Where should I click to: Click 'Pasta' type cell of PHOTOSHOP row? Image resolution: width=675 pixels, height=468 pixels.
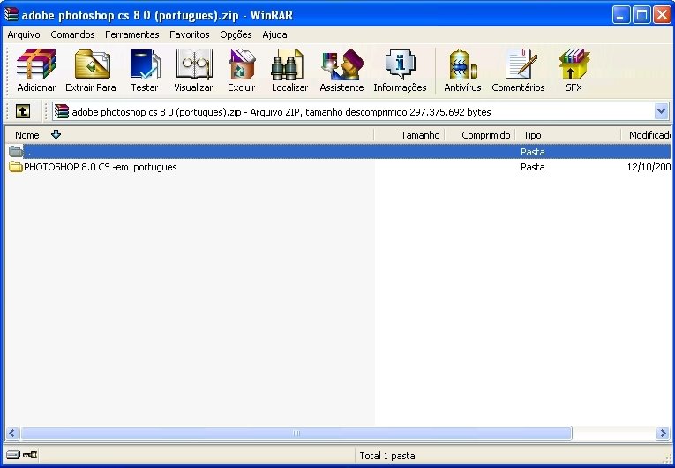click(533, 167)
